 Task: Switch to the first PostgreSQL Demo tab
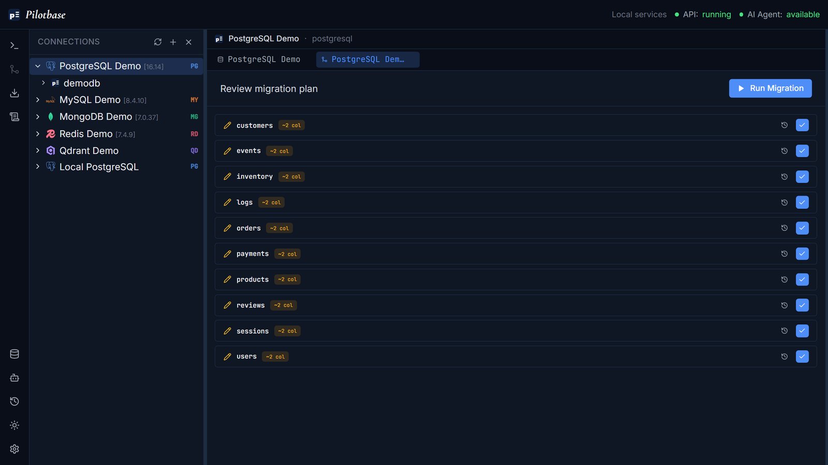259,59
